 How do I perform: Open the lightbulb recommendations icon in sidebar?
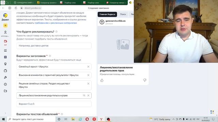click(x=5, y=64)
